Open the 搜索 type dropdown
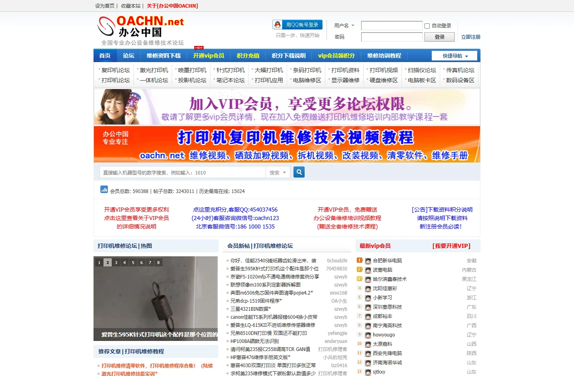The width and height of the screenshot is (574, 376). coord(278,172)
